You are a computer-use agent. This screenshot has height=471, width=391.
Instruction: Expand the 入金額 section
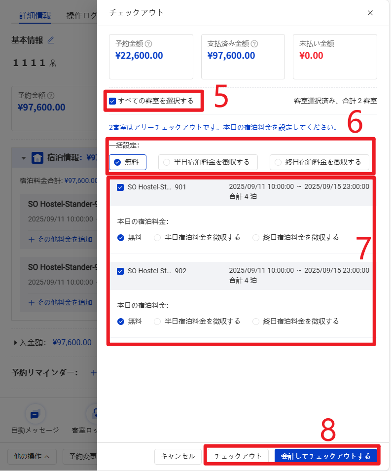pos(16,342)
